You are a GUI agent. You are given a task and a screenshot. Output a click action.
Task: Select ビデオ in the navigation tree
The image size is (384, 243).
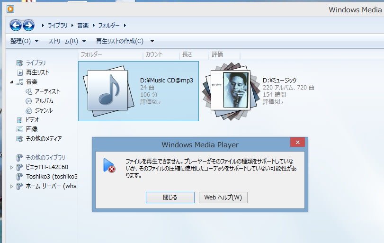(32, 120)
